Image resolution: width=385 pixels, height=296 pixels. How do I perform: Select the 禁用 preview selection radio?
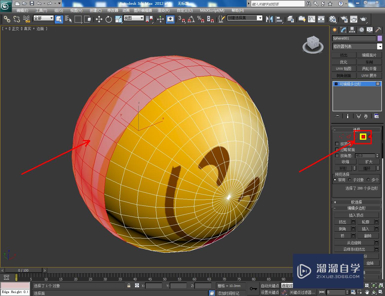[x=335, y=180]
